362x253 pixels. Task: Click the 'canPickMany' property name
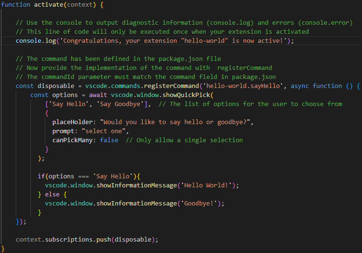click(x=72, y=140)
